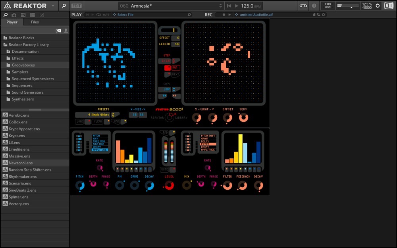Select KICK in the left target list
This screenshot has height=248, width=397.
(x=100, y=138)
